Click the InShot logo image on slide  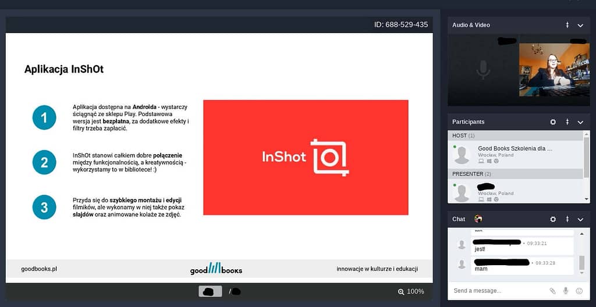click(306, 158)
